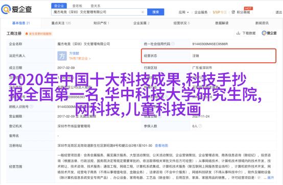
Task: Click the help icon beside 统一社会信用代码
Action: (173, 44)
